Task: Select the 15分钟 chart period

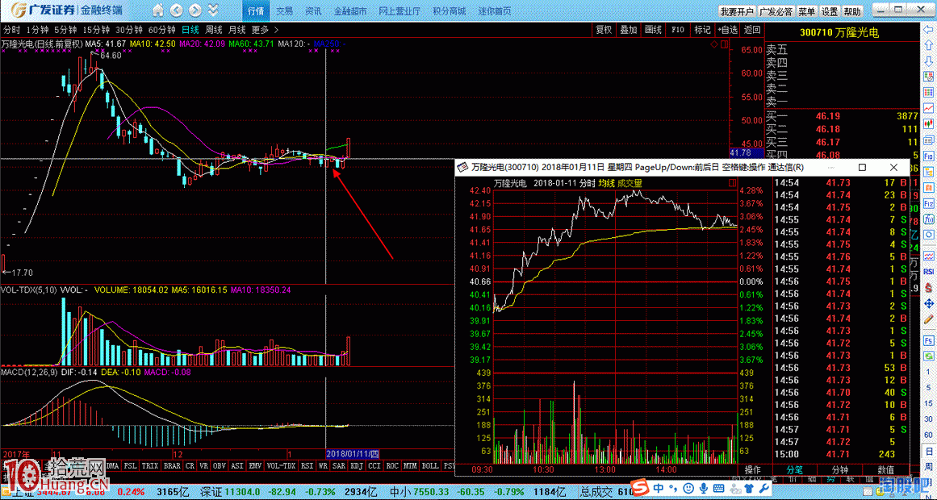Action: point(95,29)
